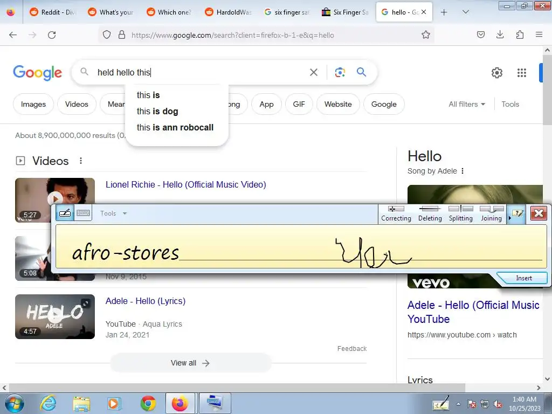Viewport: 552px width, 414px height.
Task: Open Adele Hello Official Music YouTube link
Action: point(473,312)
